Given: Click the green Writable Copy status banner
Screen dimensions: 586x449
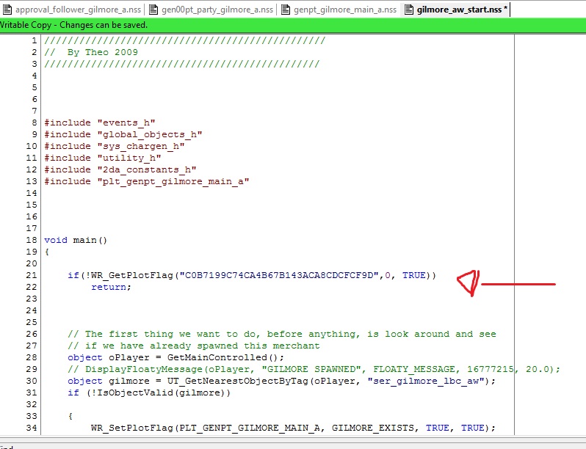Looking at the screenshot, I should coord(293,25).
